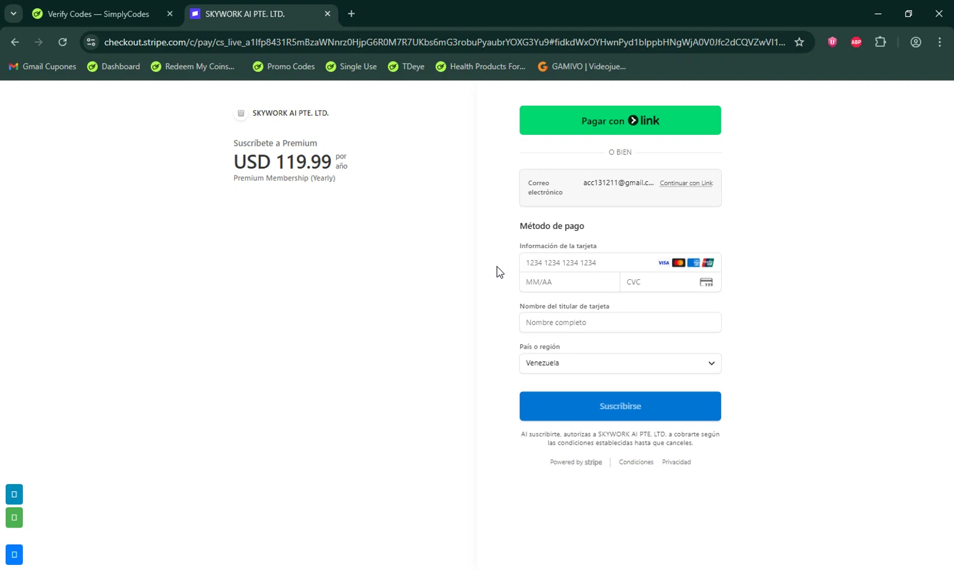954x570 pixels.
Task: Open the Redeem My Coins bookmark
Action: (193, 66)
